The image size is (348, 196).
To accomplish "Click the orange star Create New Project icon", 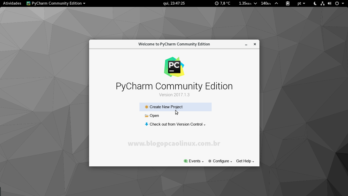I will coord(147,107).
